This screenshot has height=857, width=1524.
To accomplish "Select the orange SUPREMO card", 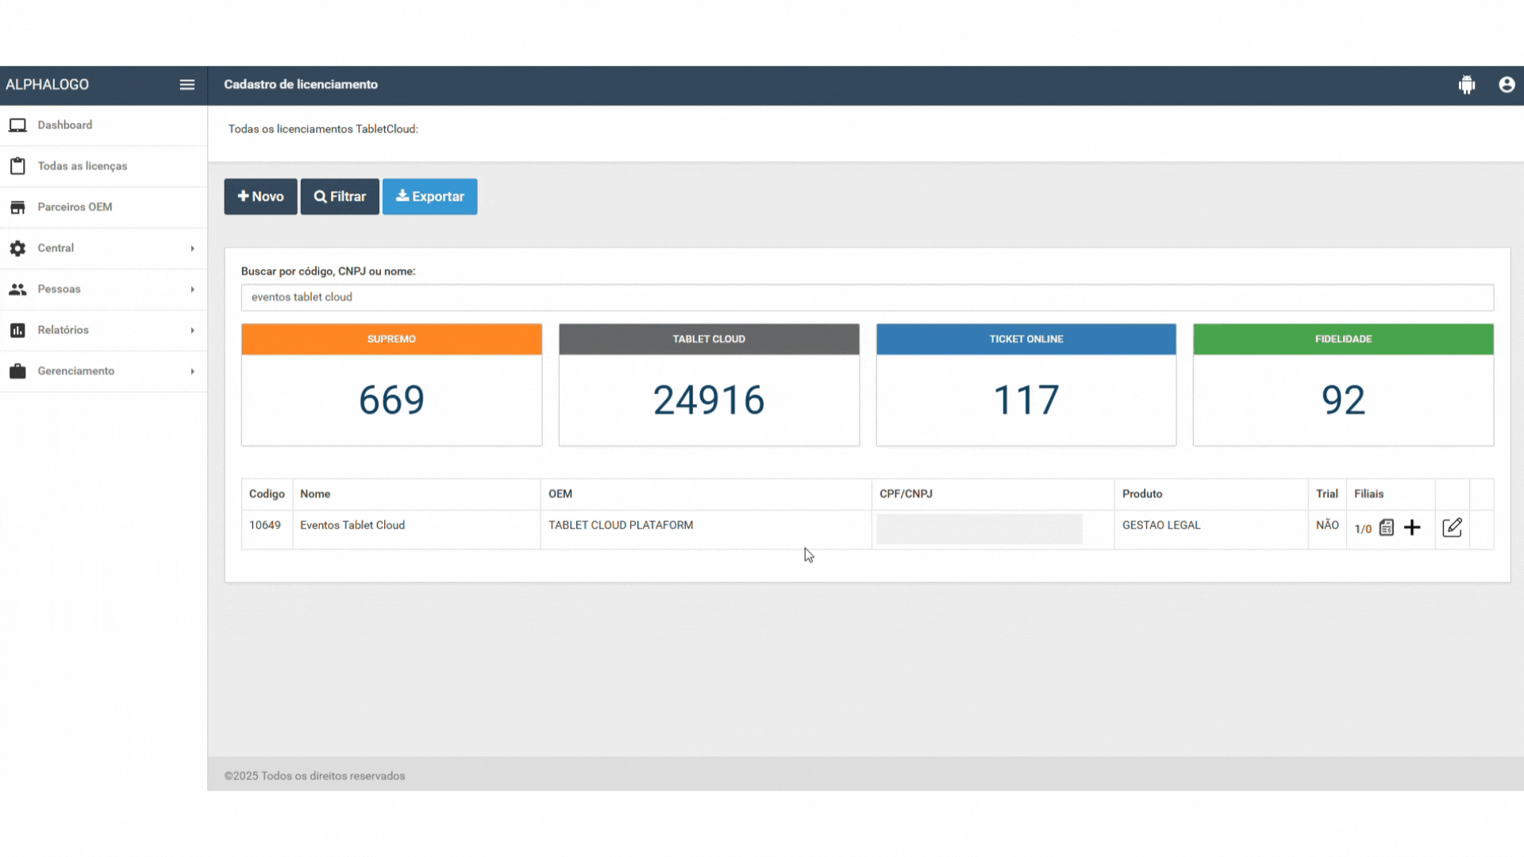I will (x=391, y=385).
